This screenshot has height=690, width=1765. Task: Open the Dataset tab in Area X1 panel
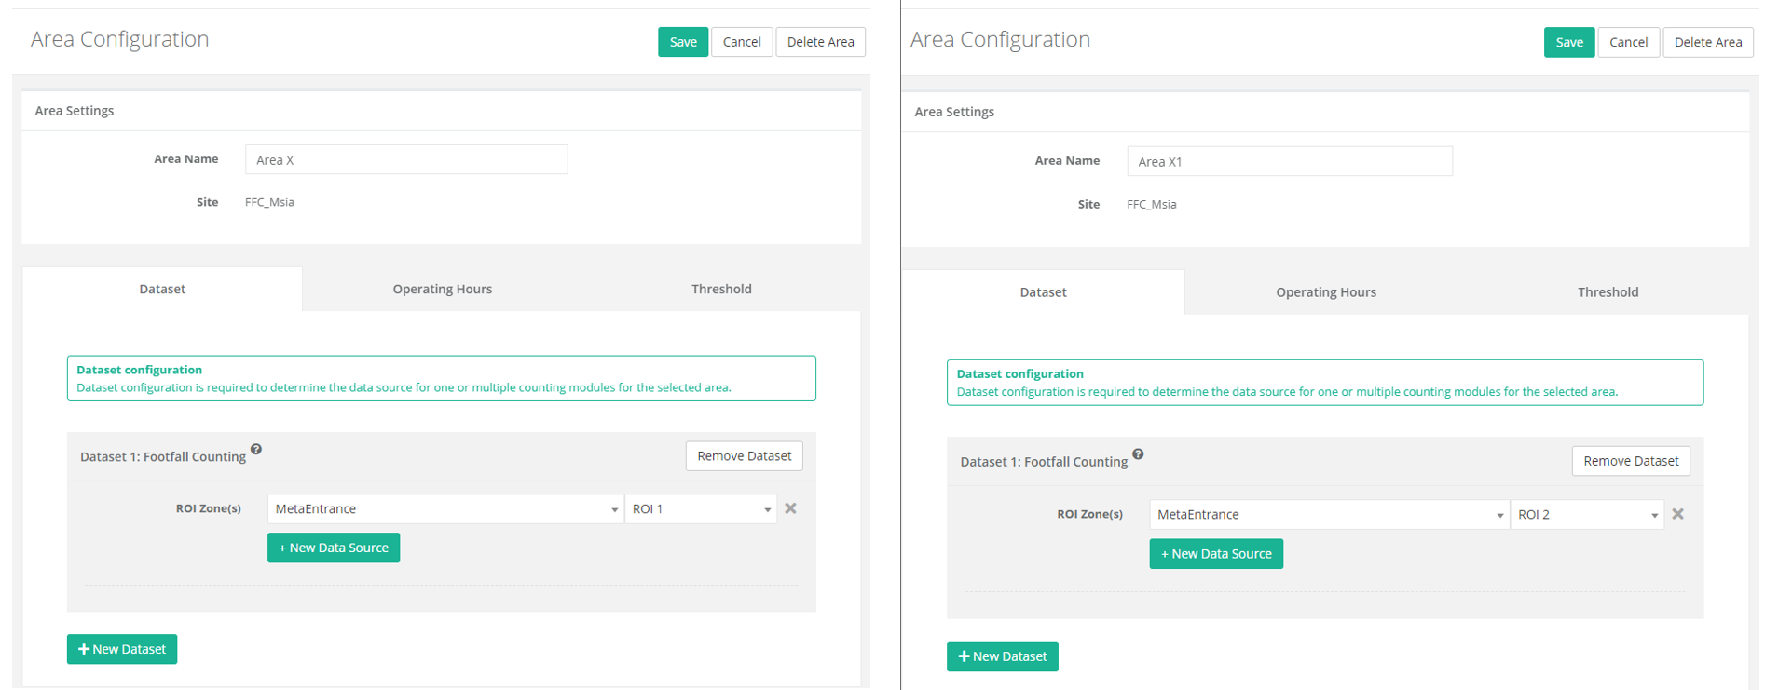pos(1043,292)
